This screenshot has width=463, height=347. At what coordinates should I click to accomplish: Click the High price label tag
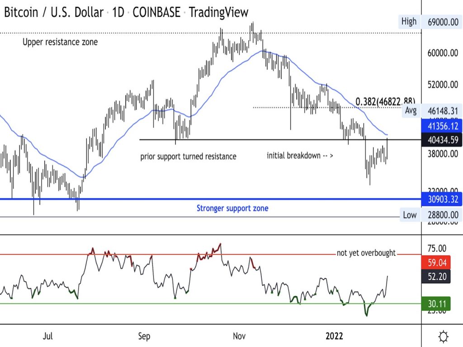point(409,21)
